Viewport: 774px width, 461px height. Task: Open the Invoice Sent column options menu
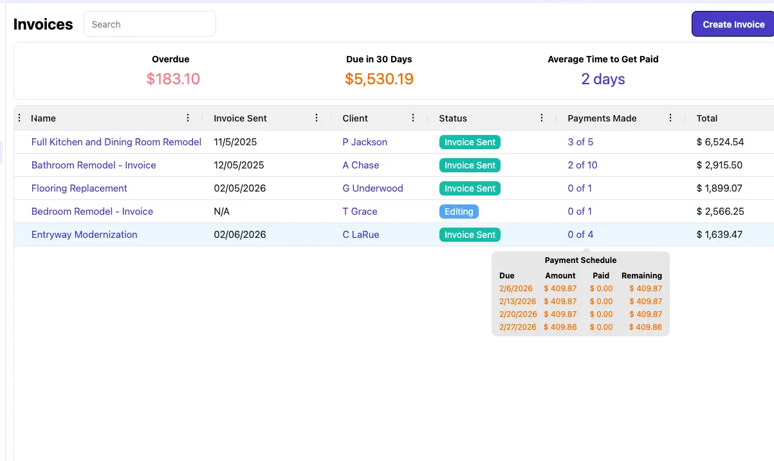coord(316,118)
